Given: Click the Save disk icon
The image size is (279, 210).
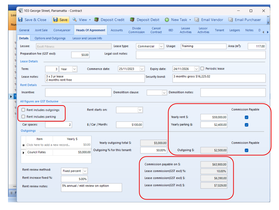Looking at the screenshot, I should [55, 20].
